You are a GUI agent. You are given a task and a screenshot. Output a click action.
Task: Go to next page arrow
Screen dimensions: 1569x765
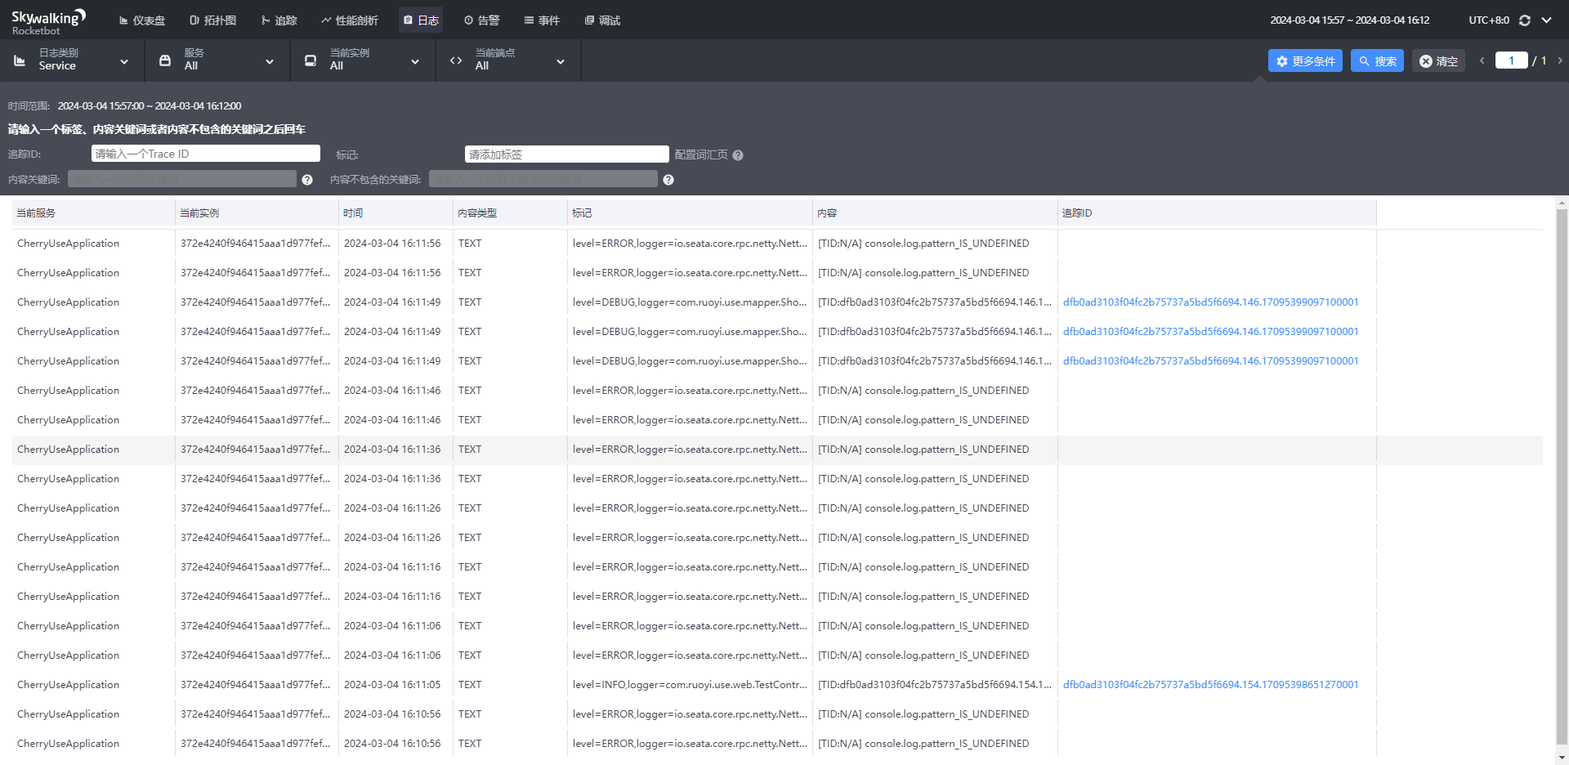[x=1560, y=60]
